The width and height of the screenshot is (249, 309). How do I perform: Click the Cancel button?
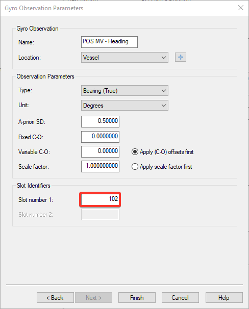pos(180,298)
